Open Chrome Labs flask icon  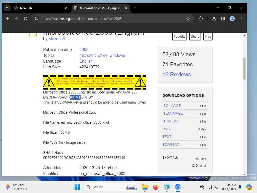coord(214,19)
